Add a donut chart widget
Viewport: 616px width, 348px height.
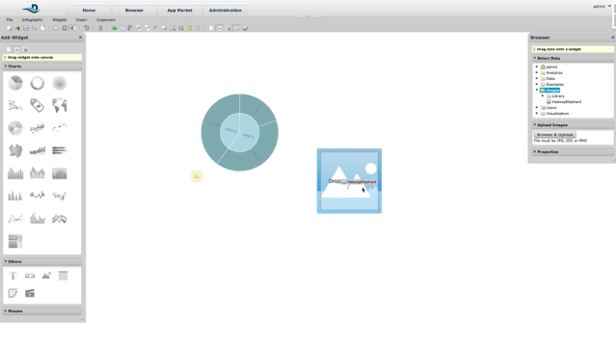38,83
